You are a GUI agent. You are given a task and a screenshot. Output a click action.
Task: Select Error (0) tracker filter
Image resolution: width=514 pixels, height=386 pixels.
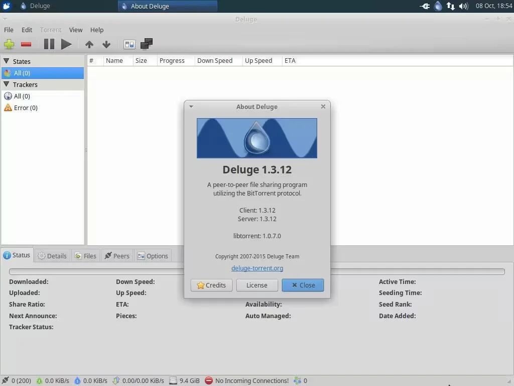[43, 108]
